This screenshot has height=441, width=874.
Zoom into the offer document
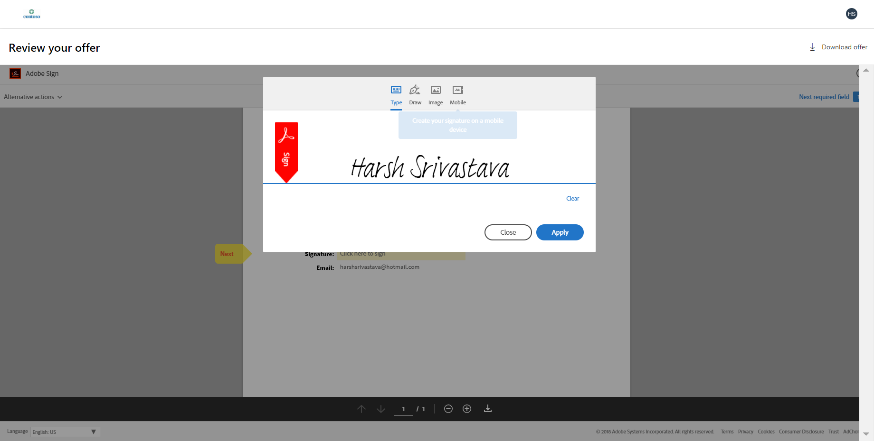coord(466,408)
